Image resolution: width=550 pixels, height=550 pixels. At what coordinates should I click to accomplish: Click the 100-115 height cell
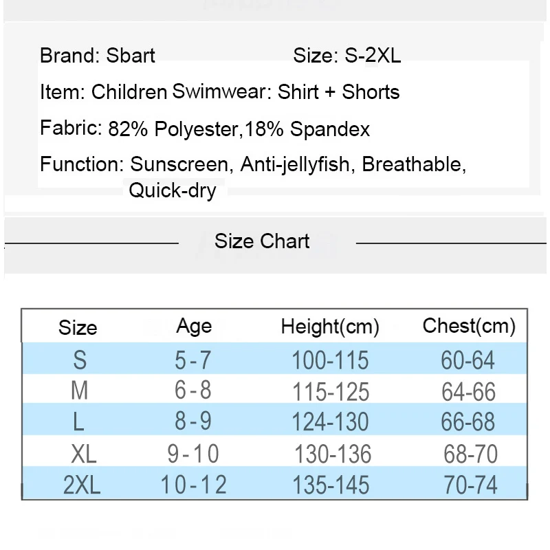(330, 360)
